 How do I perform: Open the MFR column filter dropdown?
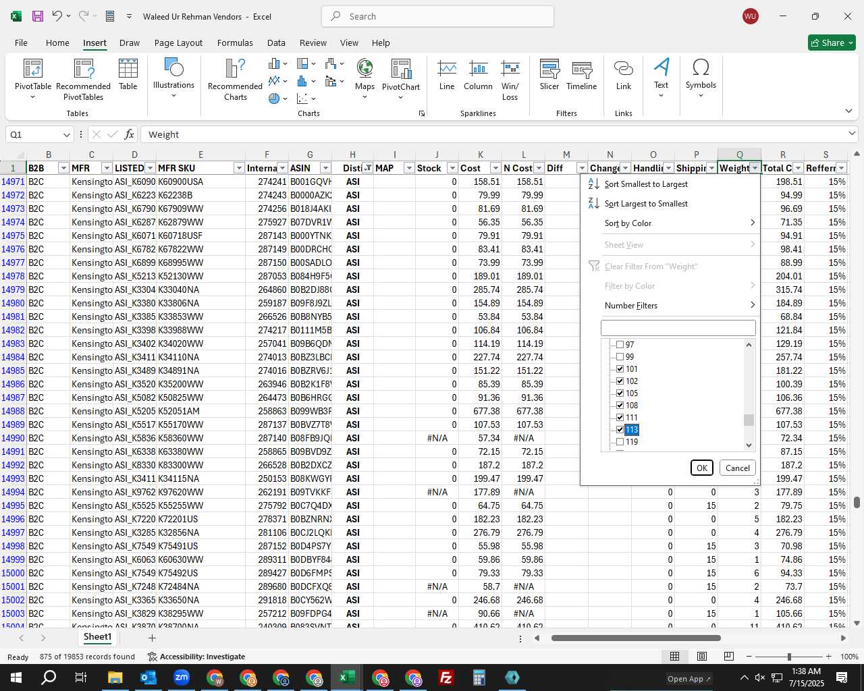[107, 168]
